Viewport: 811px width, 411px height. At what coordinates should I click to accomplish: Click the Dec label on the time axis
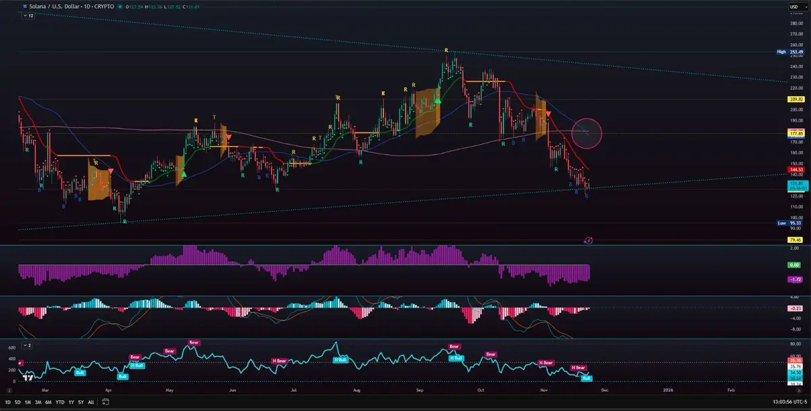click(605, 390)
